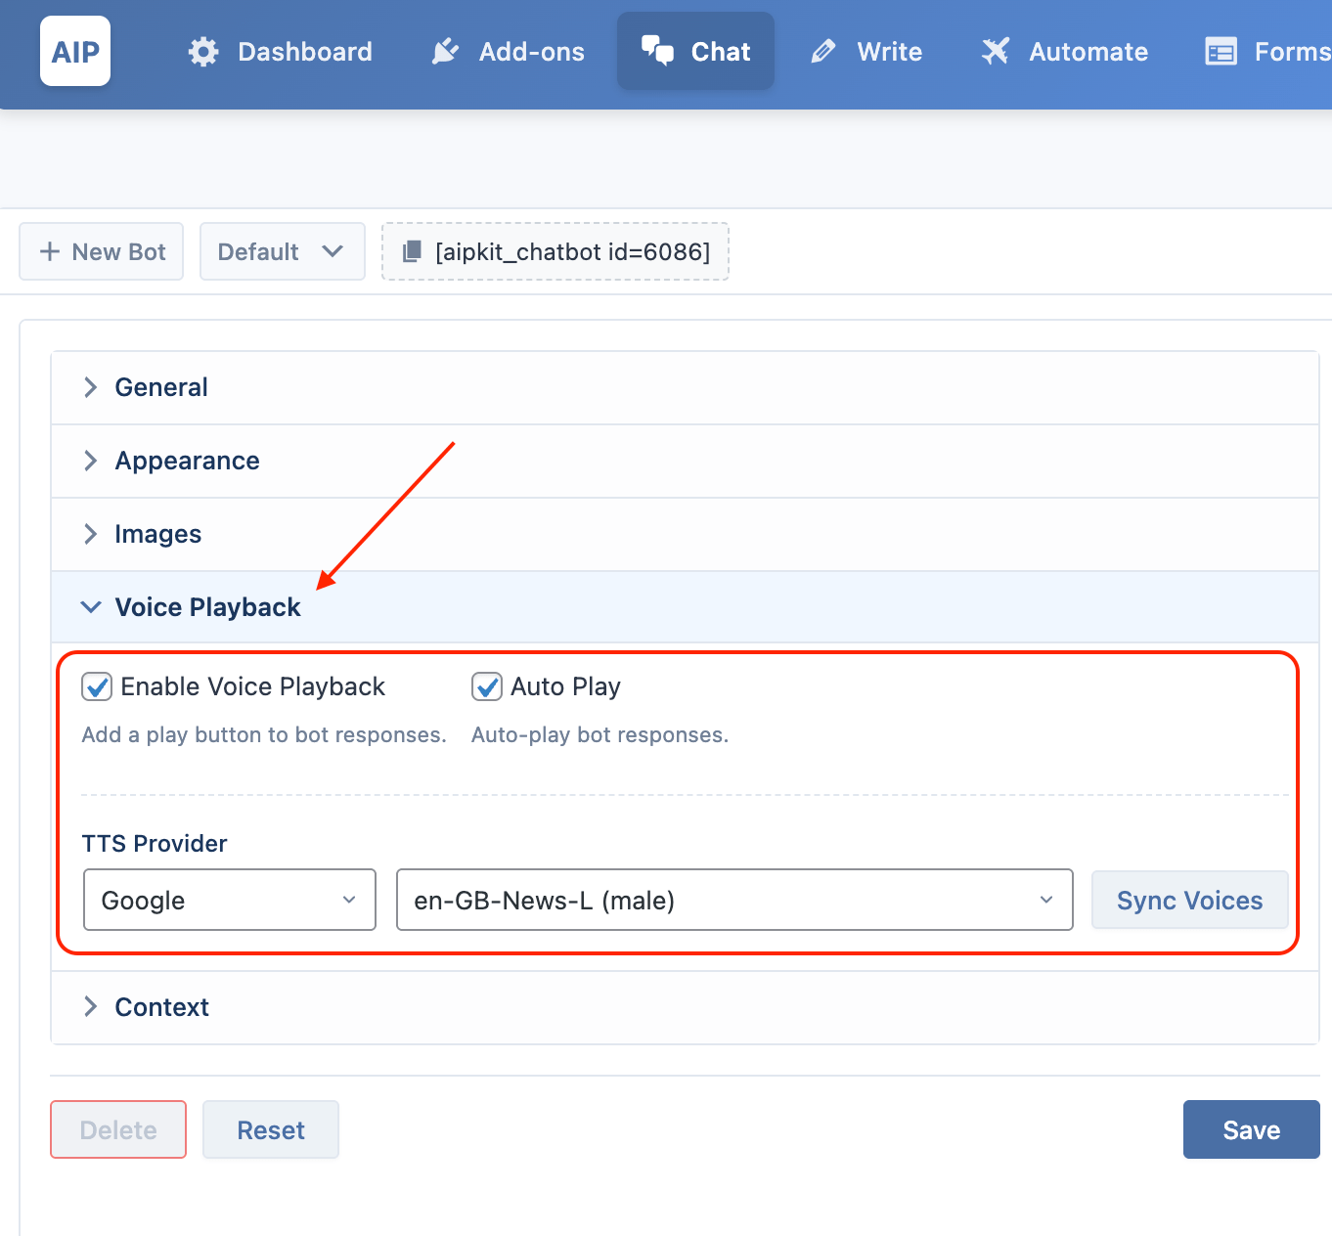Screen dimensions: 1332x1236
Task: Go to the Add-ons tab
Action: (x=508, y=51)
